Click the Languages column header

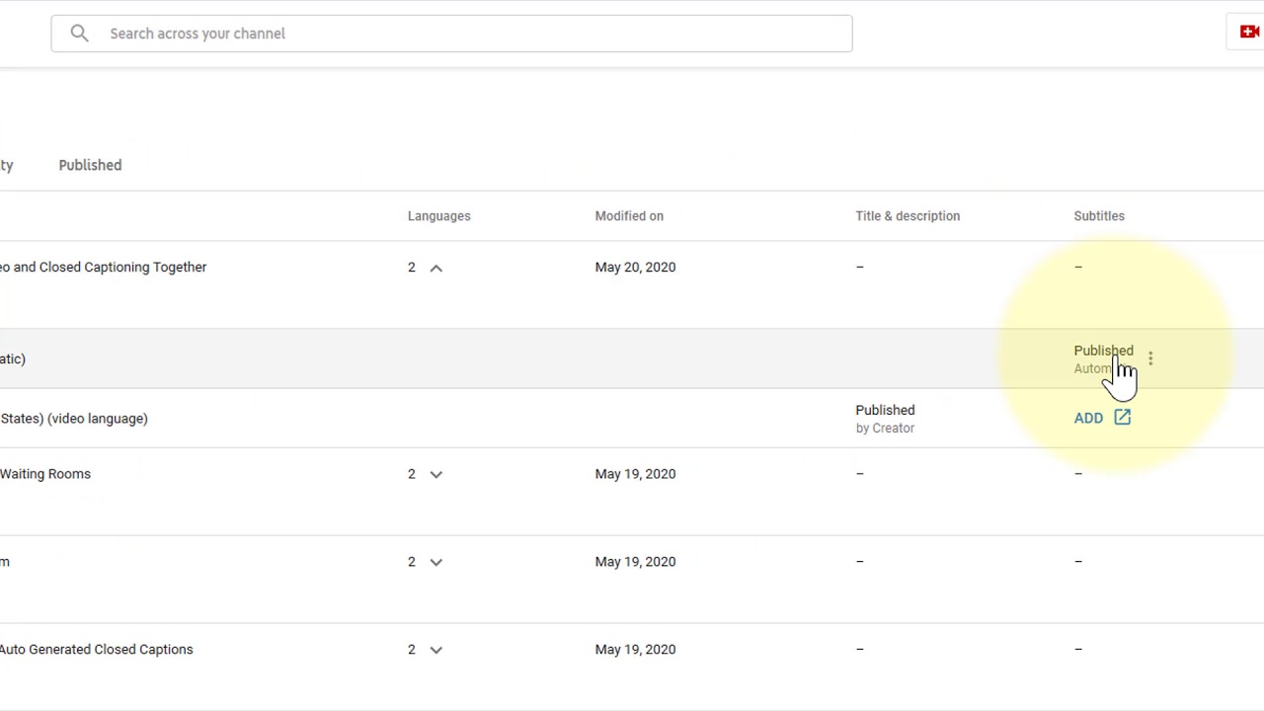438,216
